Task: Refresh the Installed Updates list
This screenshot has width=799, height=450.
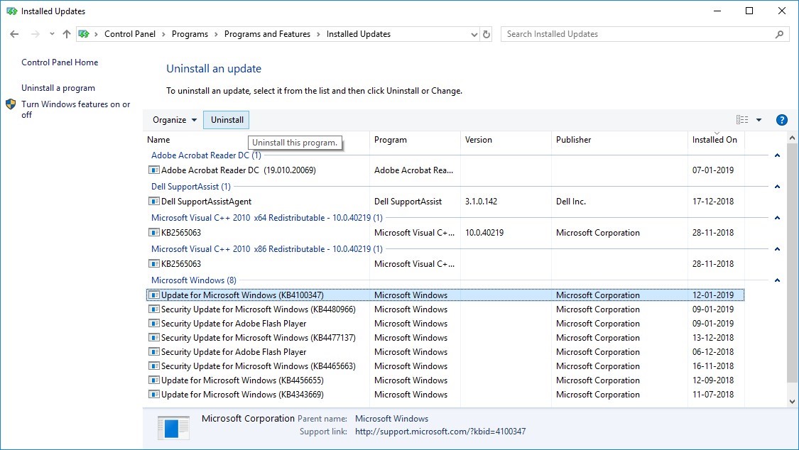Action: (x=487, y=34)
